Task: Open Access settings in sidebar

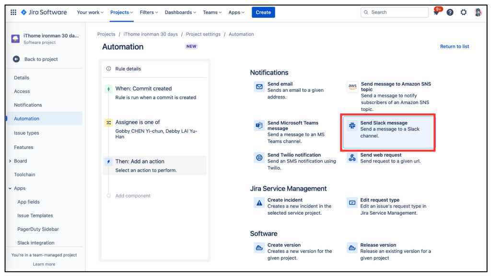Action: tap(22, 92)
